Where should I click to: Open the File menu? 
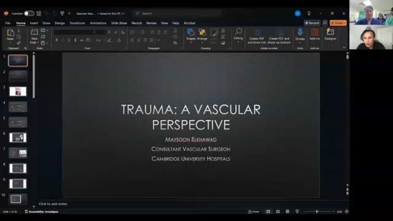tap(8, 23)
